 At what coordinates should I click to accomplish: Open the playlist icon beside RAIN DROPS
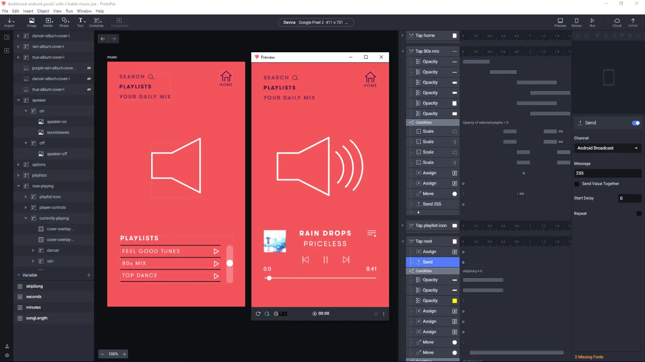[x=372, y=233]
